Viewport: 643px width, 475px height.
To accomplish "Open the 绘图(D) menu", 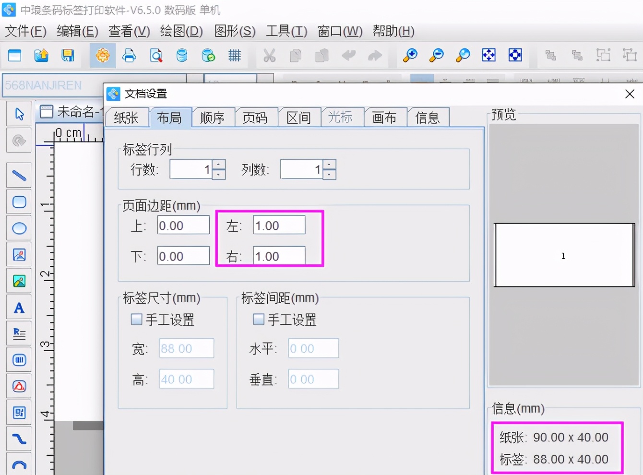I will 181,31.
